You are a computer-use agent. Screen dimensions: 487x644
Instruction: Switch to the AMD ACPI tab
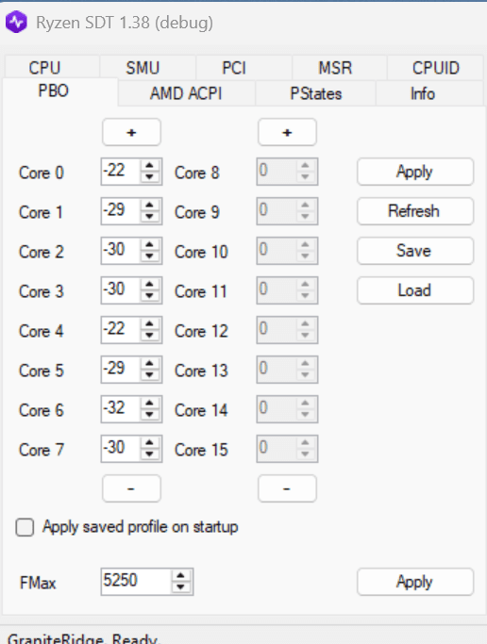186,93
